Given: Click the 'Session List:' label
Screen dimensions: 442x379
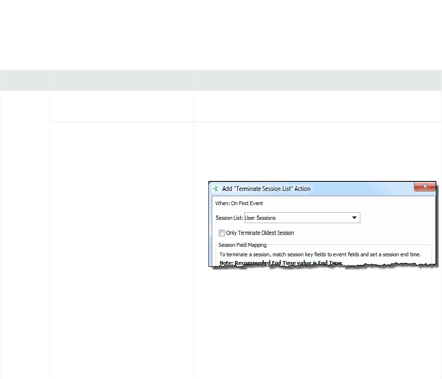Looking at the screenshot, I should coord(229,218).
